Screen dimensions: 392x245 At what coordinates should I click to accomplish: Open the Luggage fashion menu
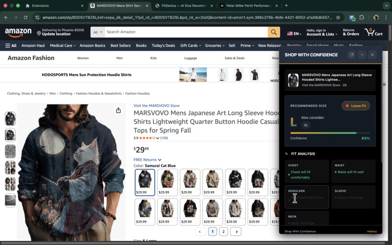(191, 58)
